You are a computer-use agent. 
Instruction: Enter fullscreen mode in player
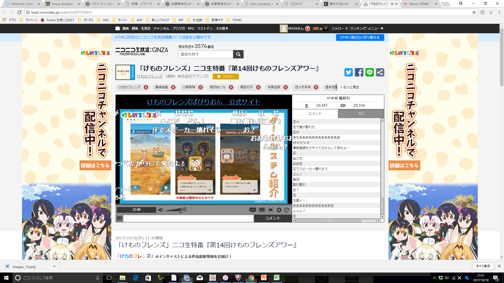coord(270,210)
